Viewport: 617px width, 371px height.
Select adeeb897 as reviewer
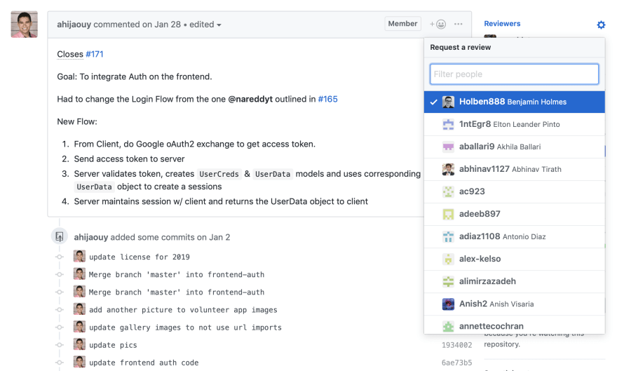click(515, 214)
